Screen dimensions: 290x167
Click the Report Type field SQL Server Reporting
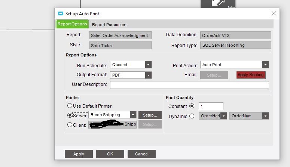236,45
